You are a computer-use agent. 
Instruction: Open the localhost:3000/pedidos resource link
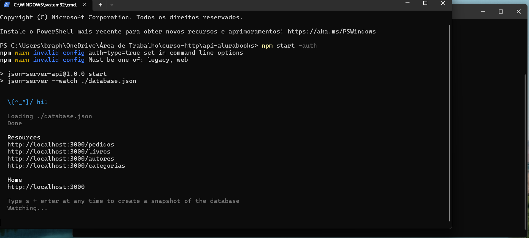coord(61,144)
